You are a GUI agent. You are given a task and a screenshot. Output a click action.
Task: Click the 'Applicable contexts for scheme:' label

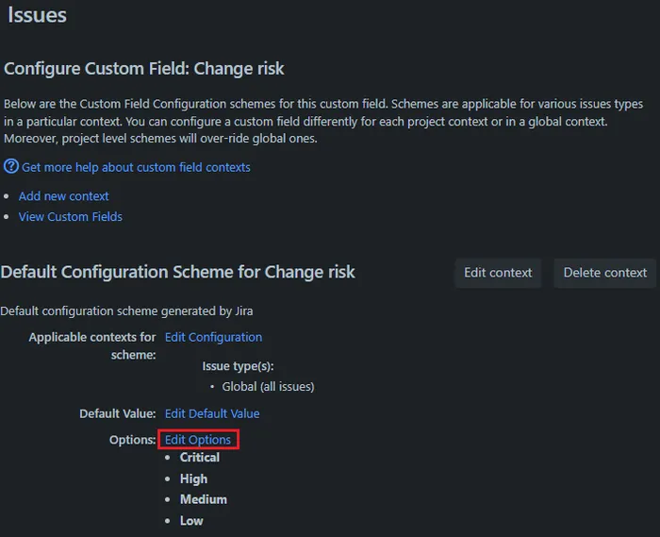point(92,345)
